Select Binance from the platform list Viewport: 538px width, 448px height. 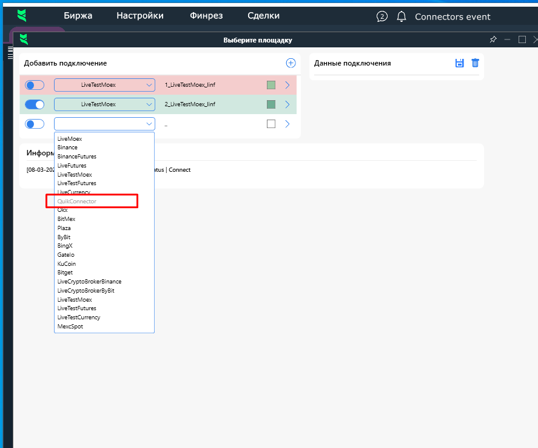(67, 148)
